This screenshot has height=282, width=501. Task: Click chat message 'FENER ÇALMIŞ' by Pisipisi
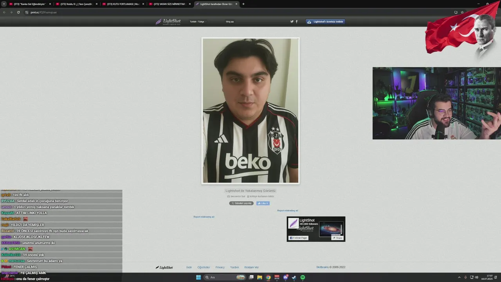[x=25, y=267]
